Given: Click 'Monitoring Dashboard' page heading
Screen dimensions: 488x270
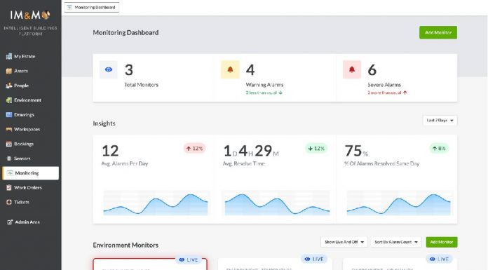Looking at the screenshot, I should click(126, 32).
